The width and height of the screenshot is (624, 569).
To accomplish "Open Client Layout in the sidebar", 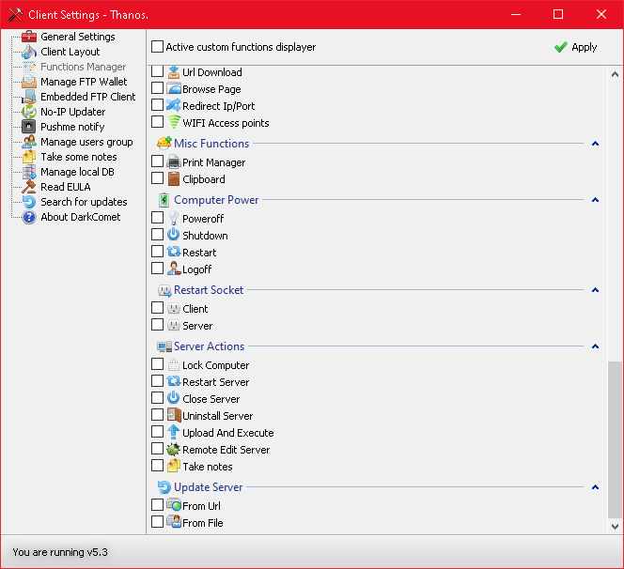I will point(70,52).
